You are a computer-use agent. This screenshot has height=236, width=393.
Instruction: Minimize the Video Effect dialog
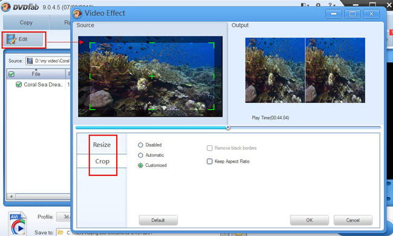click(x=334, y=14)
